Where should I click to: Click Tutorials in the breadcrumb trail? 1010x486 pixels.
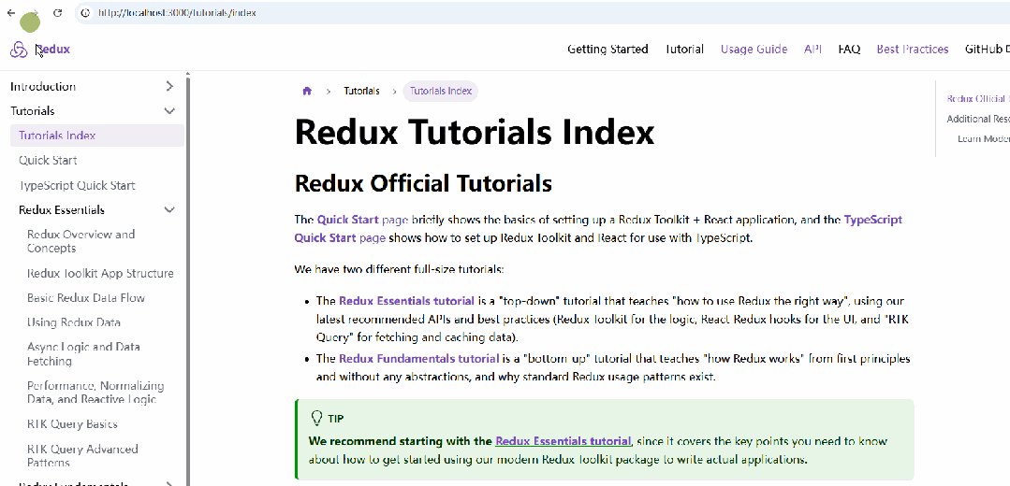(361, 92)
